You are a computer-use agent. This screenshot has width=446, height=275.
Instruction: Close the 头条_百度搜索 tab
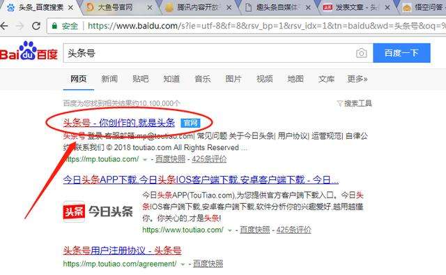pos(70,8)
